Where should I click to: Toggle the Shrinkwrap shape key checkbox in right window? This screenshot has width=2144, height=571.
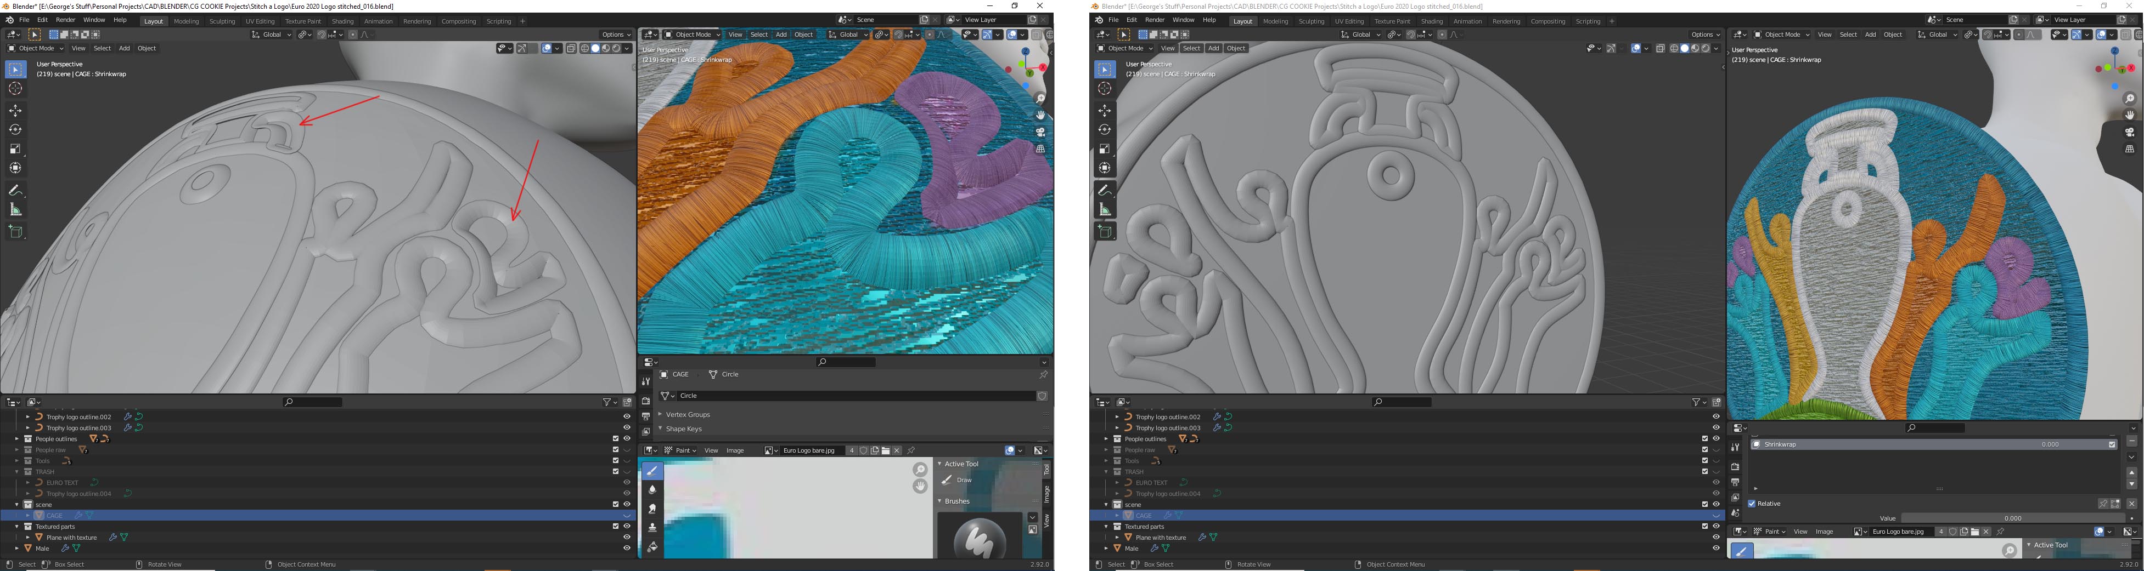2112,444
